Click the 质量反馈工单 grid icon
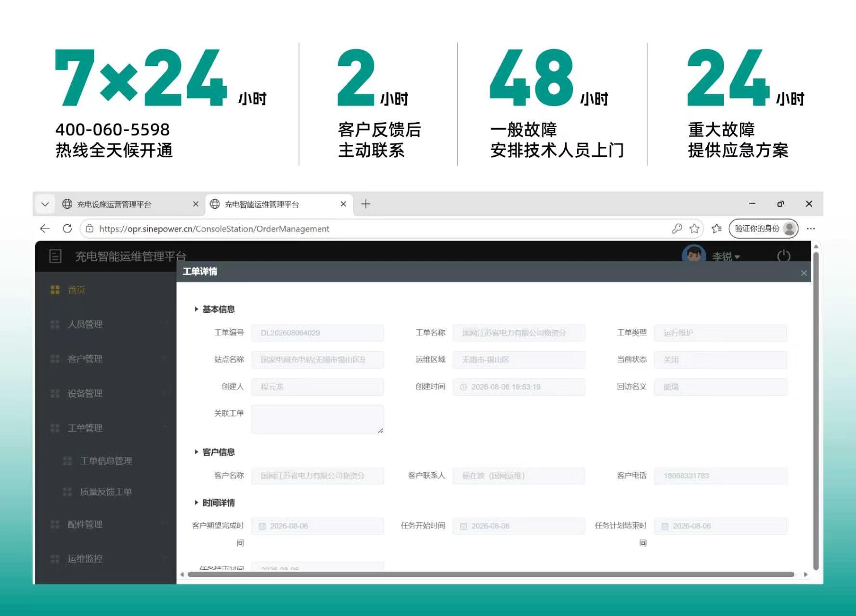Viewport: 856px width, 616px height. coord(67,492)
